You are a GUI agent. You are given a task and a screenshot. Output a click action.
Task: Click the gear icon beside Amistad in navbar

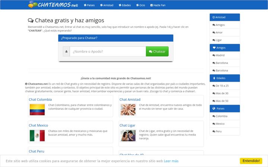click(x=101, y=5)
